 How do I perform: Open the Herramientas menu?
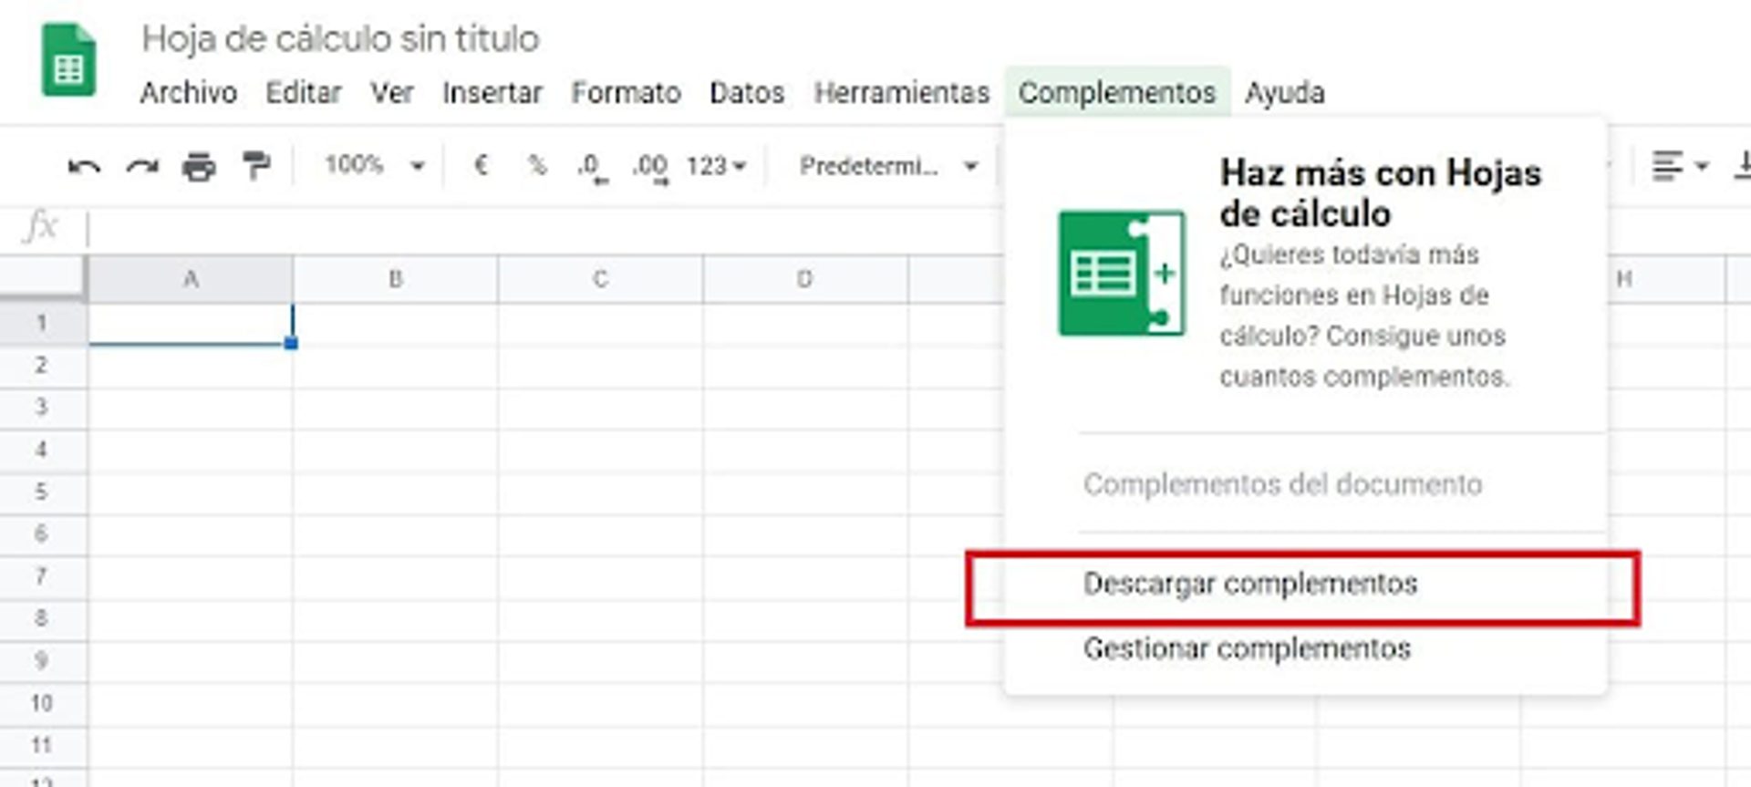coord(901,93)
